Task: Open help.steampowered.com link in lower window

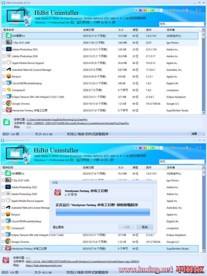Action: [x=44, y=265]
